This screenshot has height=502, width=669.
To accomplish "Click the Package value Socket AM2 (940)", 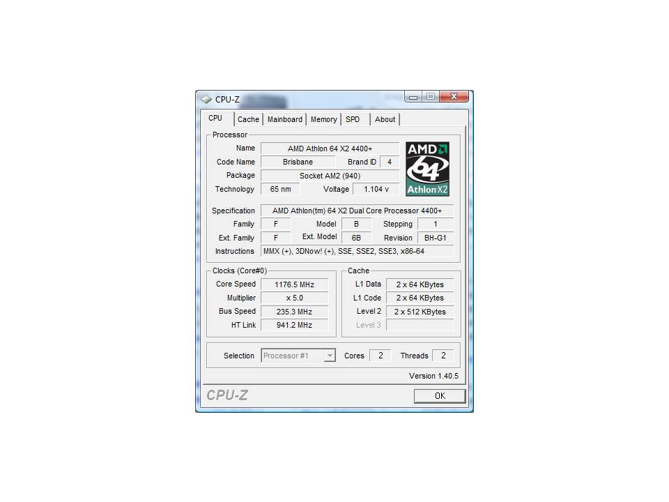I will point(330,176).
